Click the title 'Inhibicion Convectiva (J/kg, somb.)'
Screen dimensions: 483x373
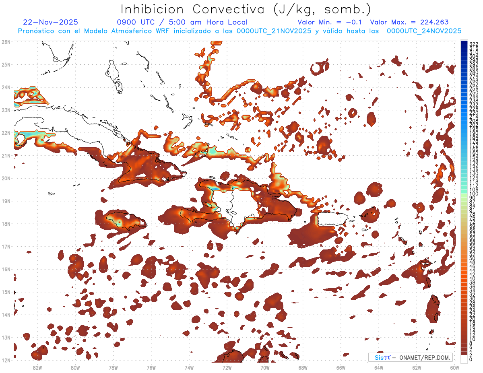click(246, 9)
